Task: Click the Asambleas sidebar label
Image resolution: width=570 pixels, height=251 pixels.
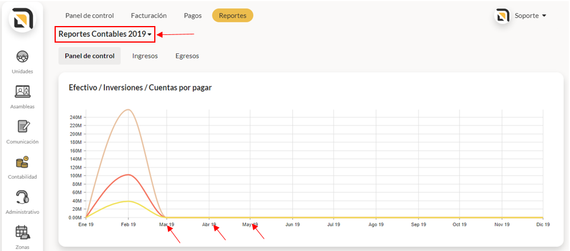Action: tap(23, 107)
